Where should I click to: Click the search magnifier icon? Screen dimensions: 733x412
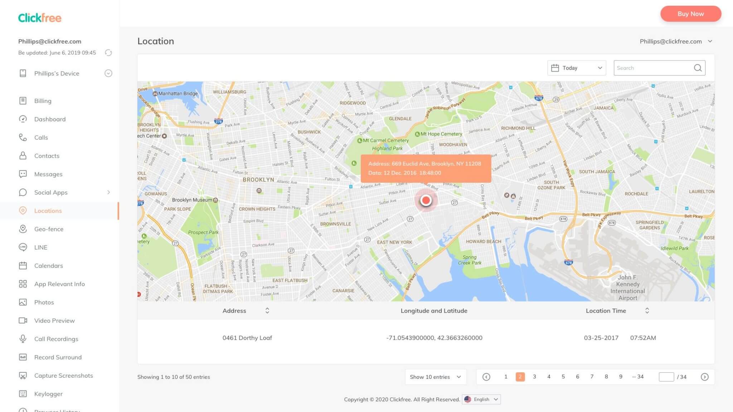tap(698, 68)
